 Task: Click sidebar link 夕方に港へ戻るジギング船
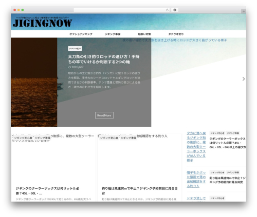(196, 147)
